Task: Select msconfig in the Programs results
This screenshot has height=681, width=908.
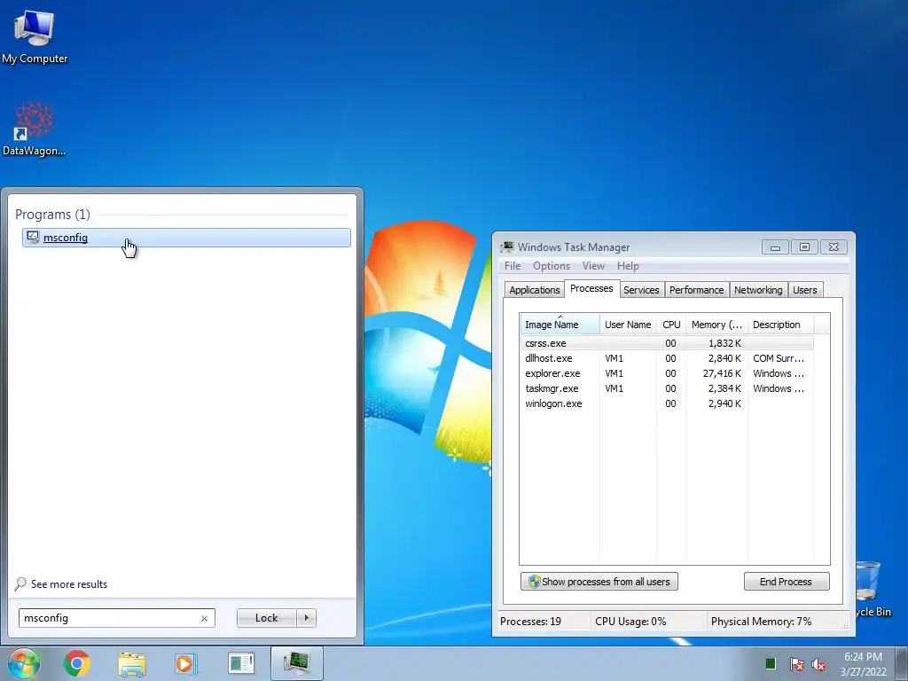Action: [x=186, y=238]
